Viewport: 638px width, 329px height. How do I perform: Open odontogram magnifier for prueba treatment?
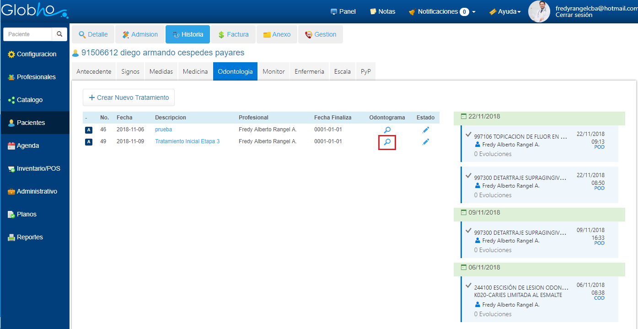pos(387,130)
